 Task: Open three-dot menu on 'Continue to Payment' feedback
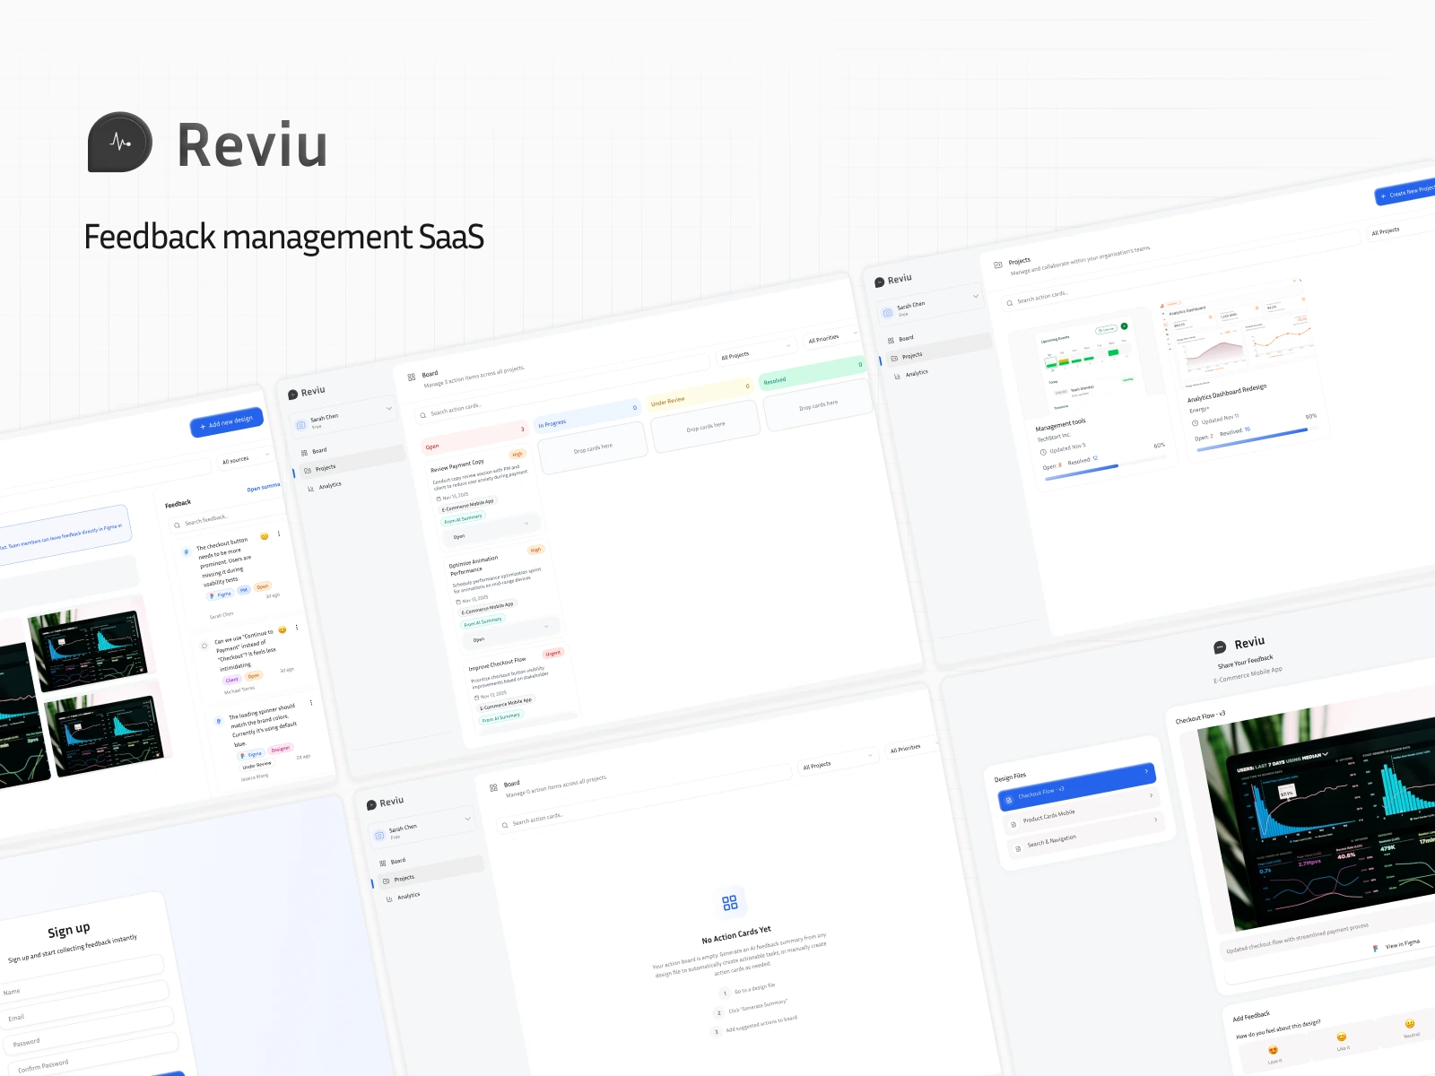297,628
